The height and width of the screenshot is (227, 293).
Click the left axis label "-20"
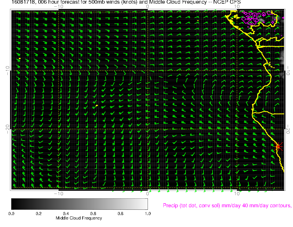coord(7,129)
